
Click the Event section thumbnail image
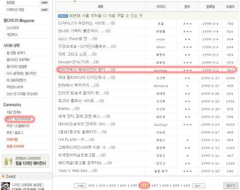[x=5, y=186]
